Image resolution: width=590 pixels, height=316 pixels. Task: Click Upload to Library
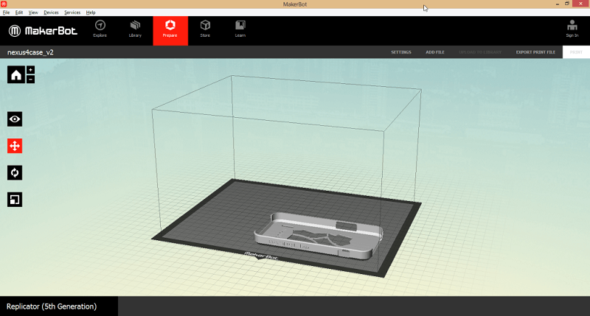480,52
